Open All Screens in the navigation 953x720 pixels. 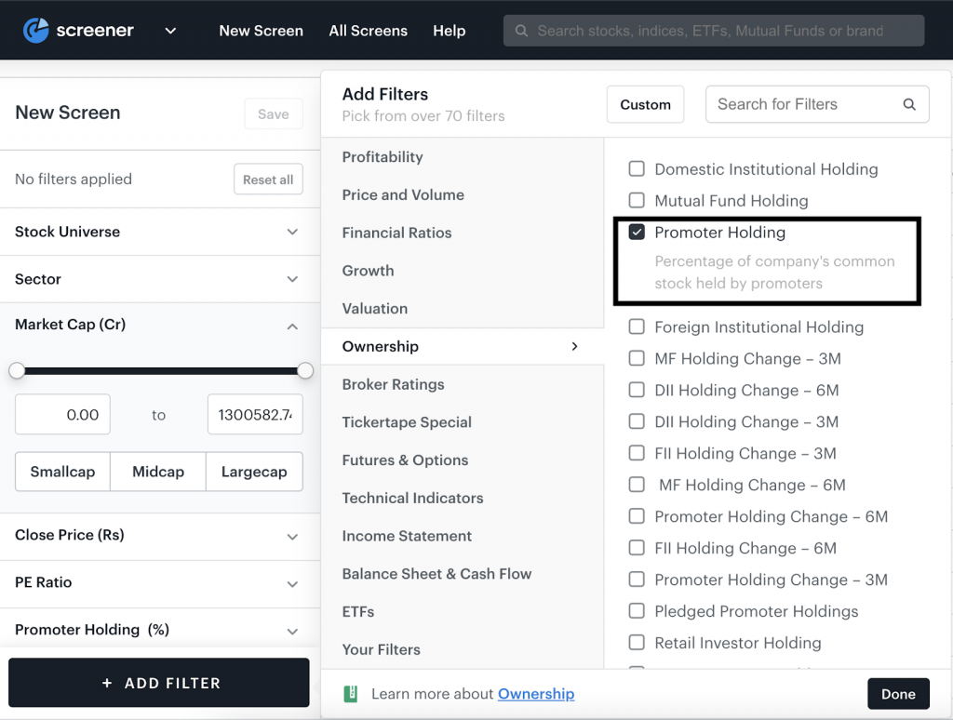369,31
